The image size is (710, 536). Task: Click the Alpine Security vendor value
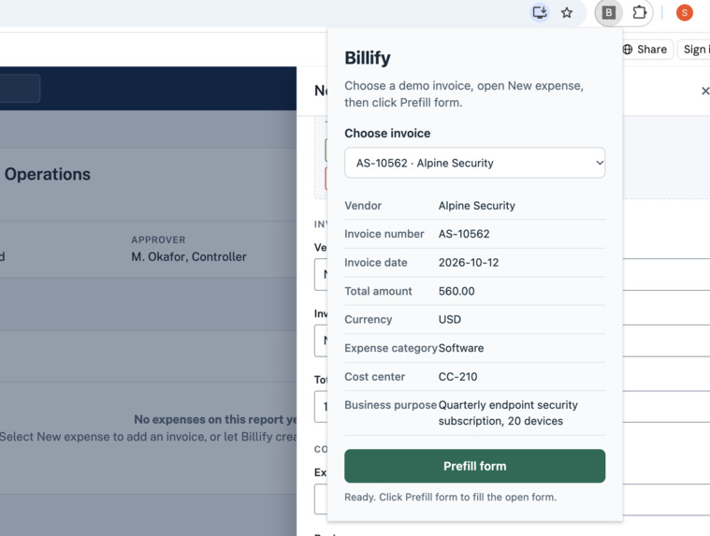[476, 206]
